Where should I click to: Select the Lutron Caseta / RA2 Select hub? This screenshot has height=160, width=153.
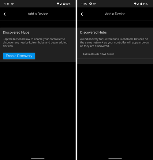115,54
